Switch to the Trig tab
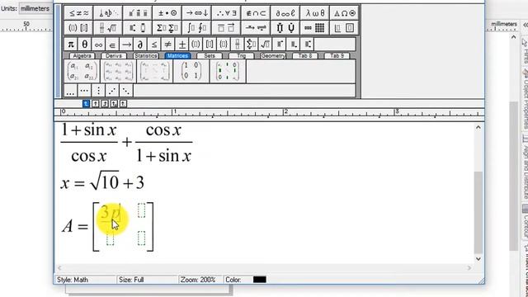 241,55
